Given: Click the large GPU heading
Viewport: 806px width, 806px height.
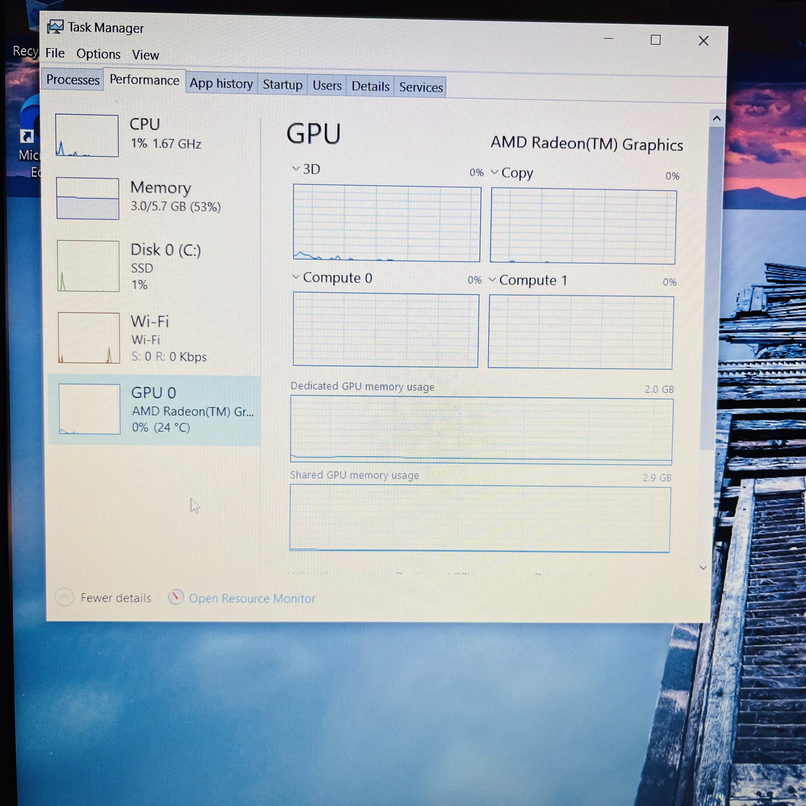Looking at the screenshot, I should 314,134.
